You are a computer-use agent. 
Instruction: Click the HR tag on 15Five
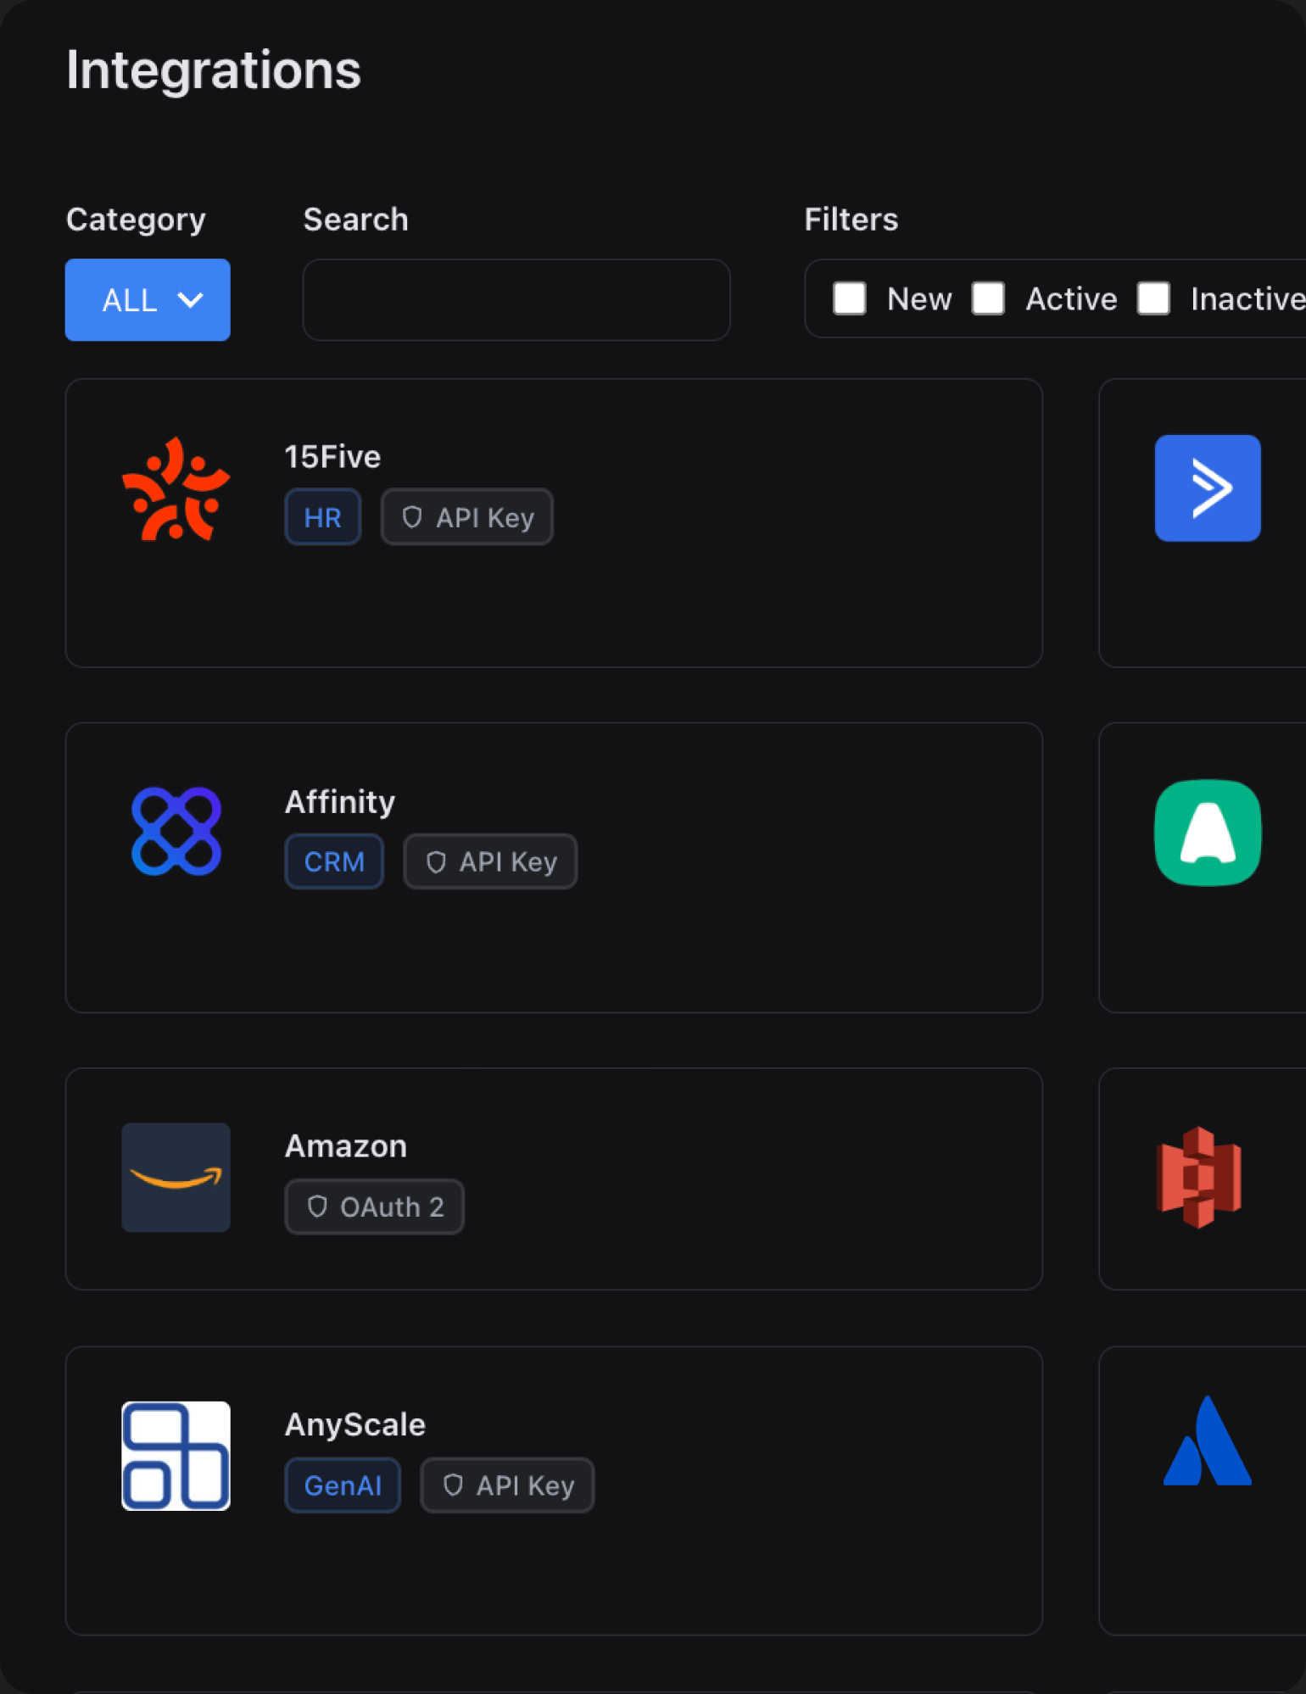coord(322,517)
